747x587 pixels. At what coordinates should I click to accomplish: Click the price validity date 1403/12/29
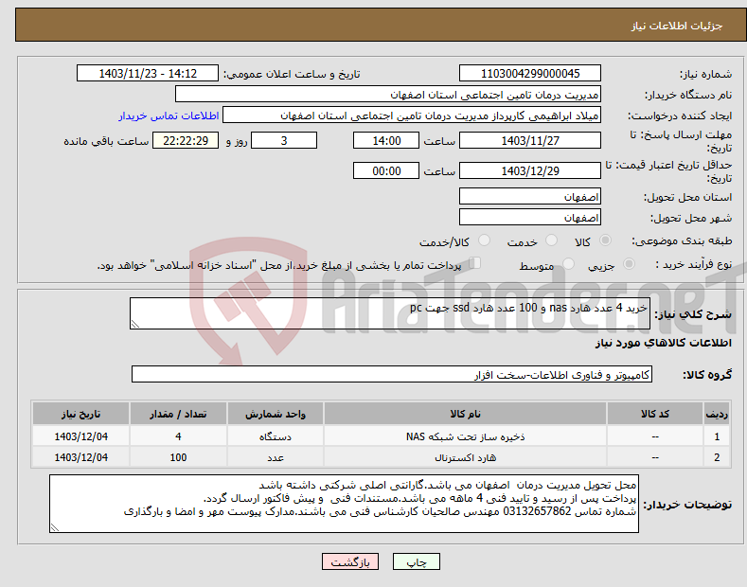coord(530,170)
